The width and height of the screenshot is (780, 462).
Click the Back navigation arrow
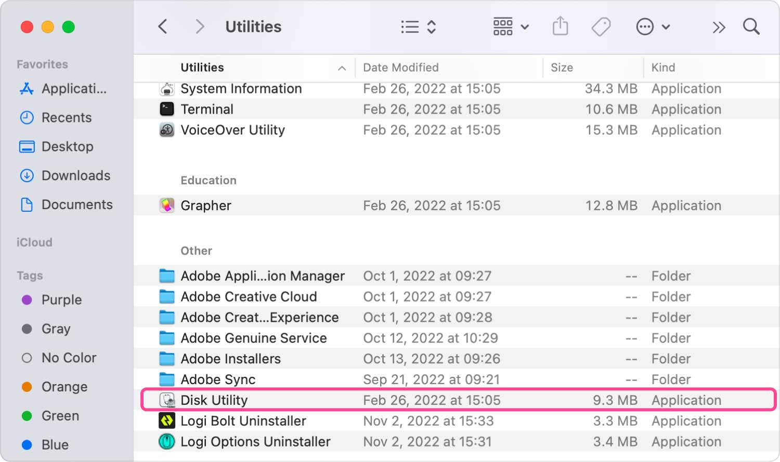pyautogui.click(x=163, y=26)
